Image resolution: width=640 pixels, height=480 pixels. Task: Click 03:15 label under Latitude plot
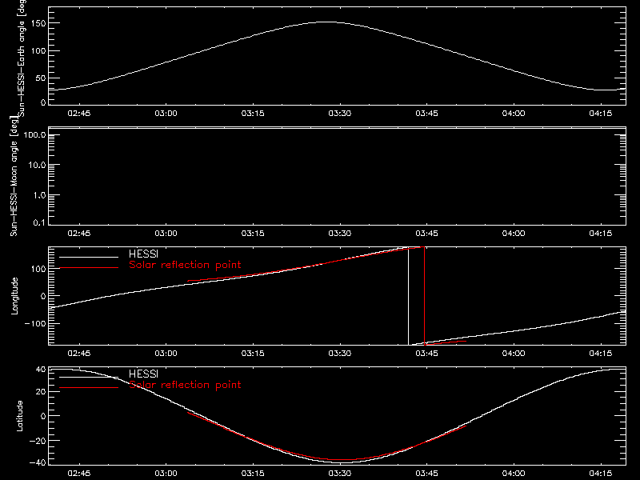(x=253, y=474)
